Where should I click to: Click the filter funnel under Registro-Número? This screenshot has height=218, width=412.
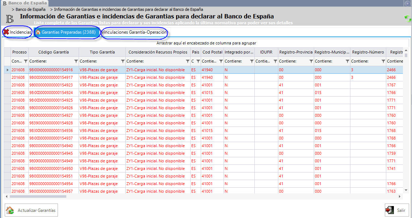(x=383, y=61)
